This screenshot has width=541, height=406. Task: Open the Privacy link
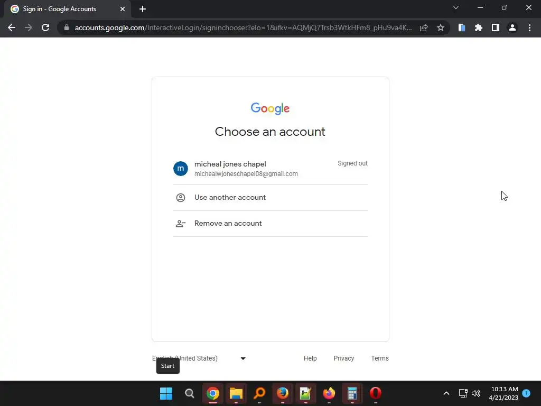[x=343, y=358]
